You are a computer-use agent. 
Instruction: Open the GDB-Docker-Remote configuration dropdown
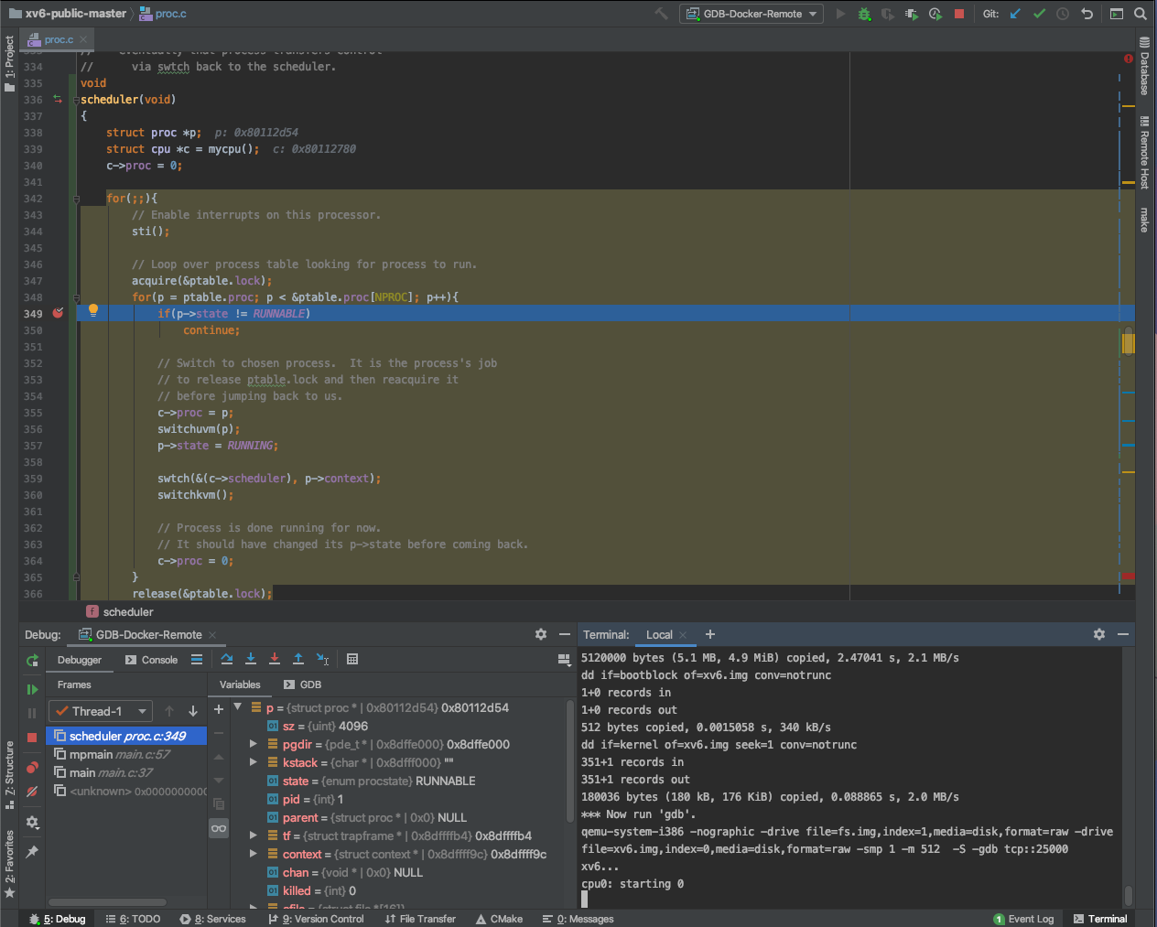click(x=752, y=14)
